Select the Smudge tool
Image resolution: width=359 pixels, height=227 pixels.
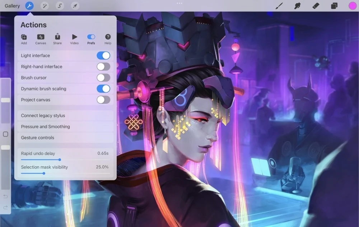pos(297,6)
